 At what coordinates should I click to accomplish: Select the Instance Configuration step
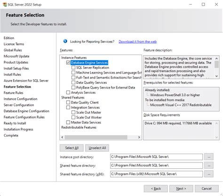click(20, 99)
